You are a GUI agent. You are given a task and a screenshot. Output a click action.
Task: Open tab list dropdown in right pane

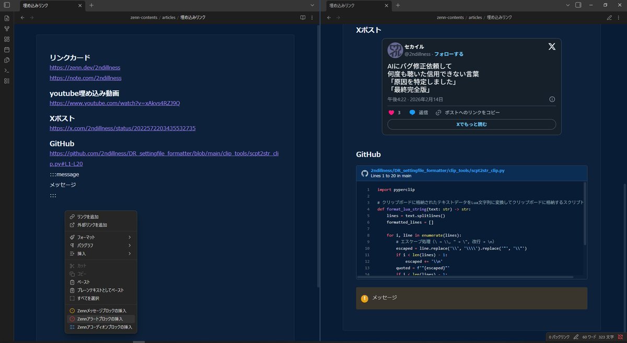tap(568, 5)
